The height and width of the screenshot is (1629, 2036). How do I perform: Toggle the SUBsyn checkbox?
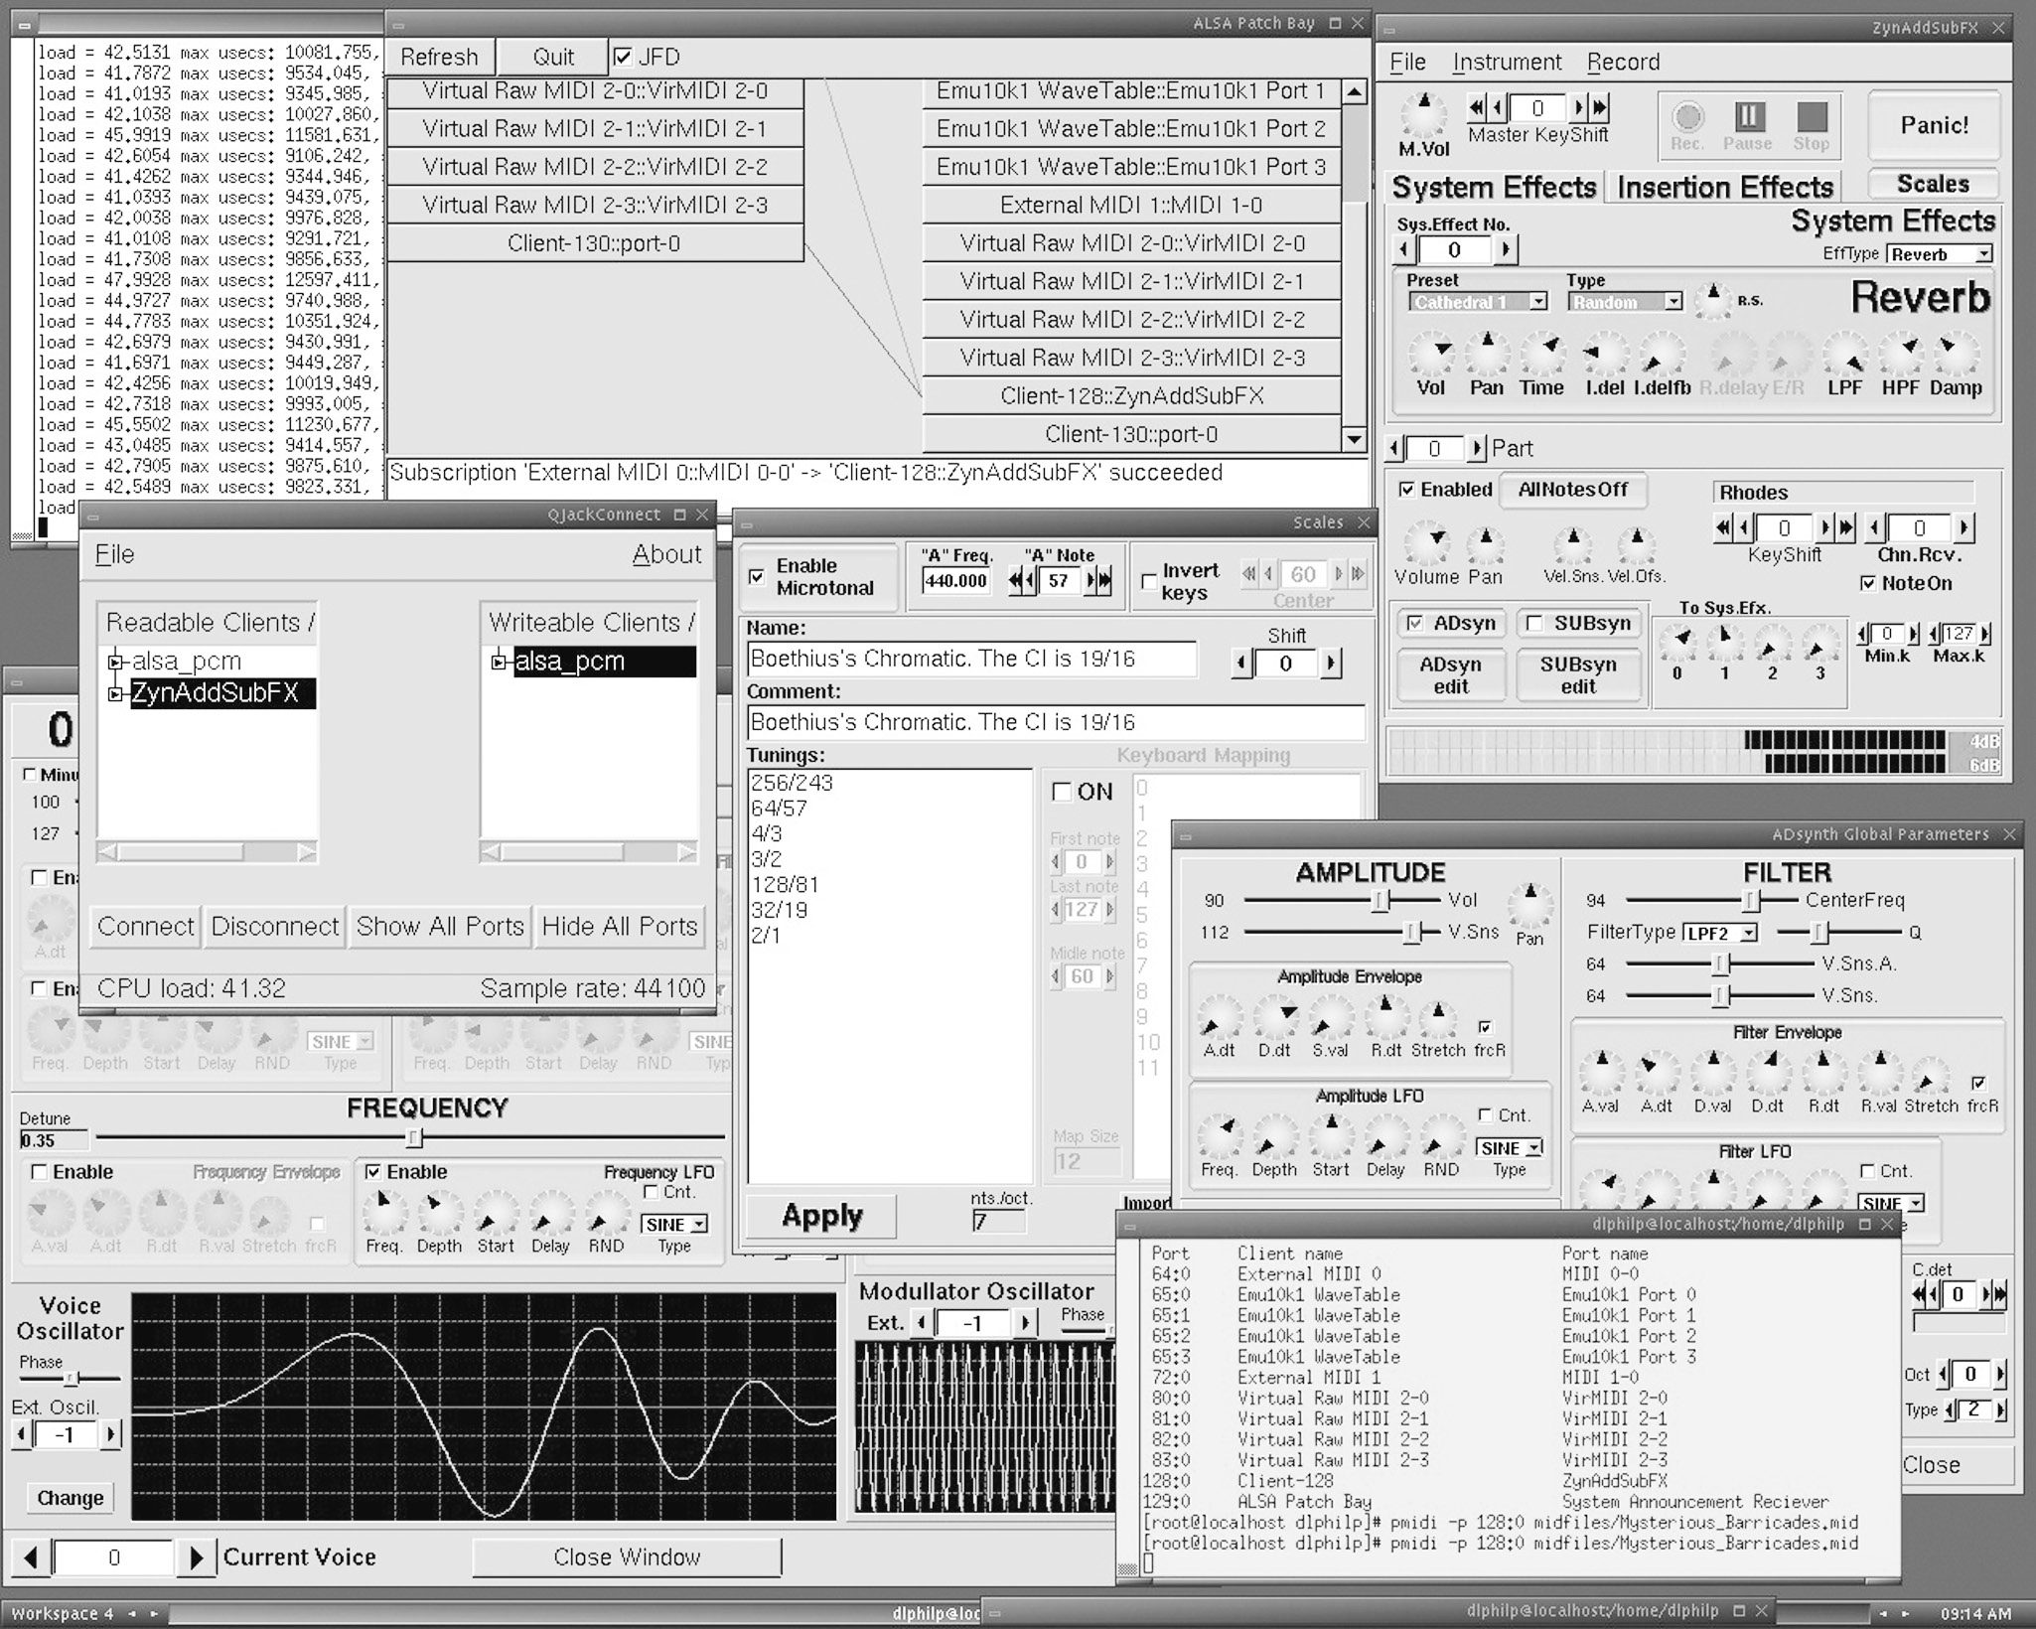point(1534,623)
